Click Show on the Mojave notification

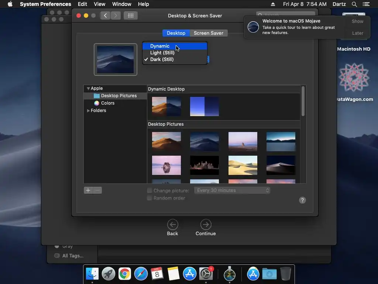click(357, 21)
